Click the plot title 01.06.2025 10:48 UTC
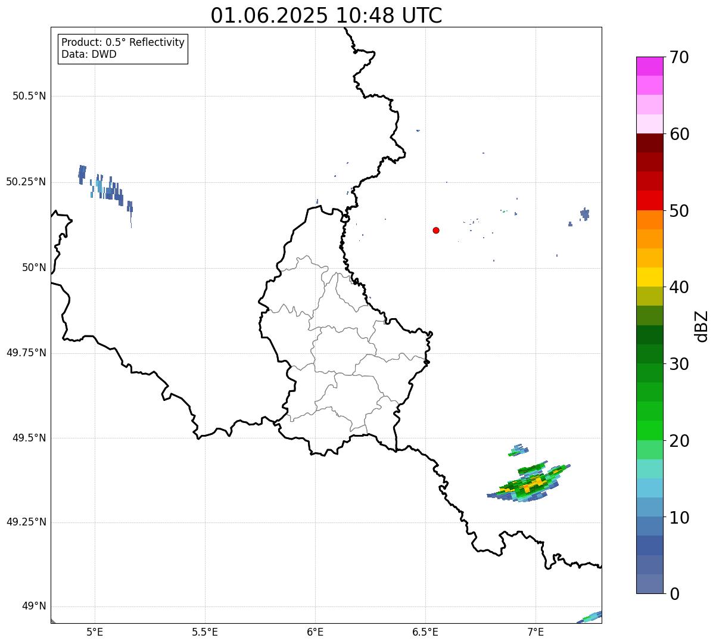Image resolution: width=716 pixels, height=644 pixels. coord(326,15)
